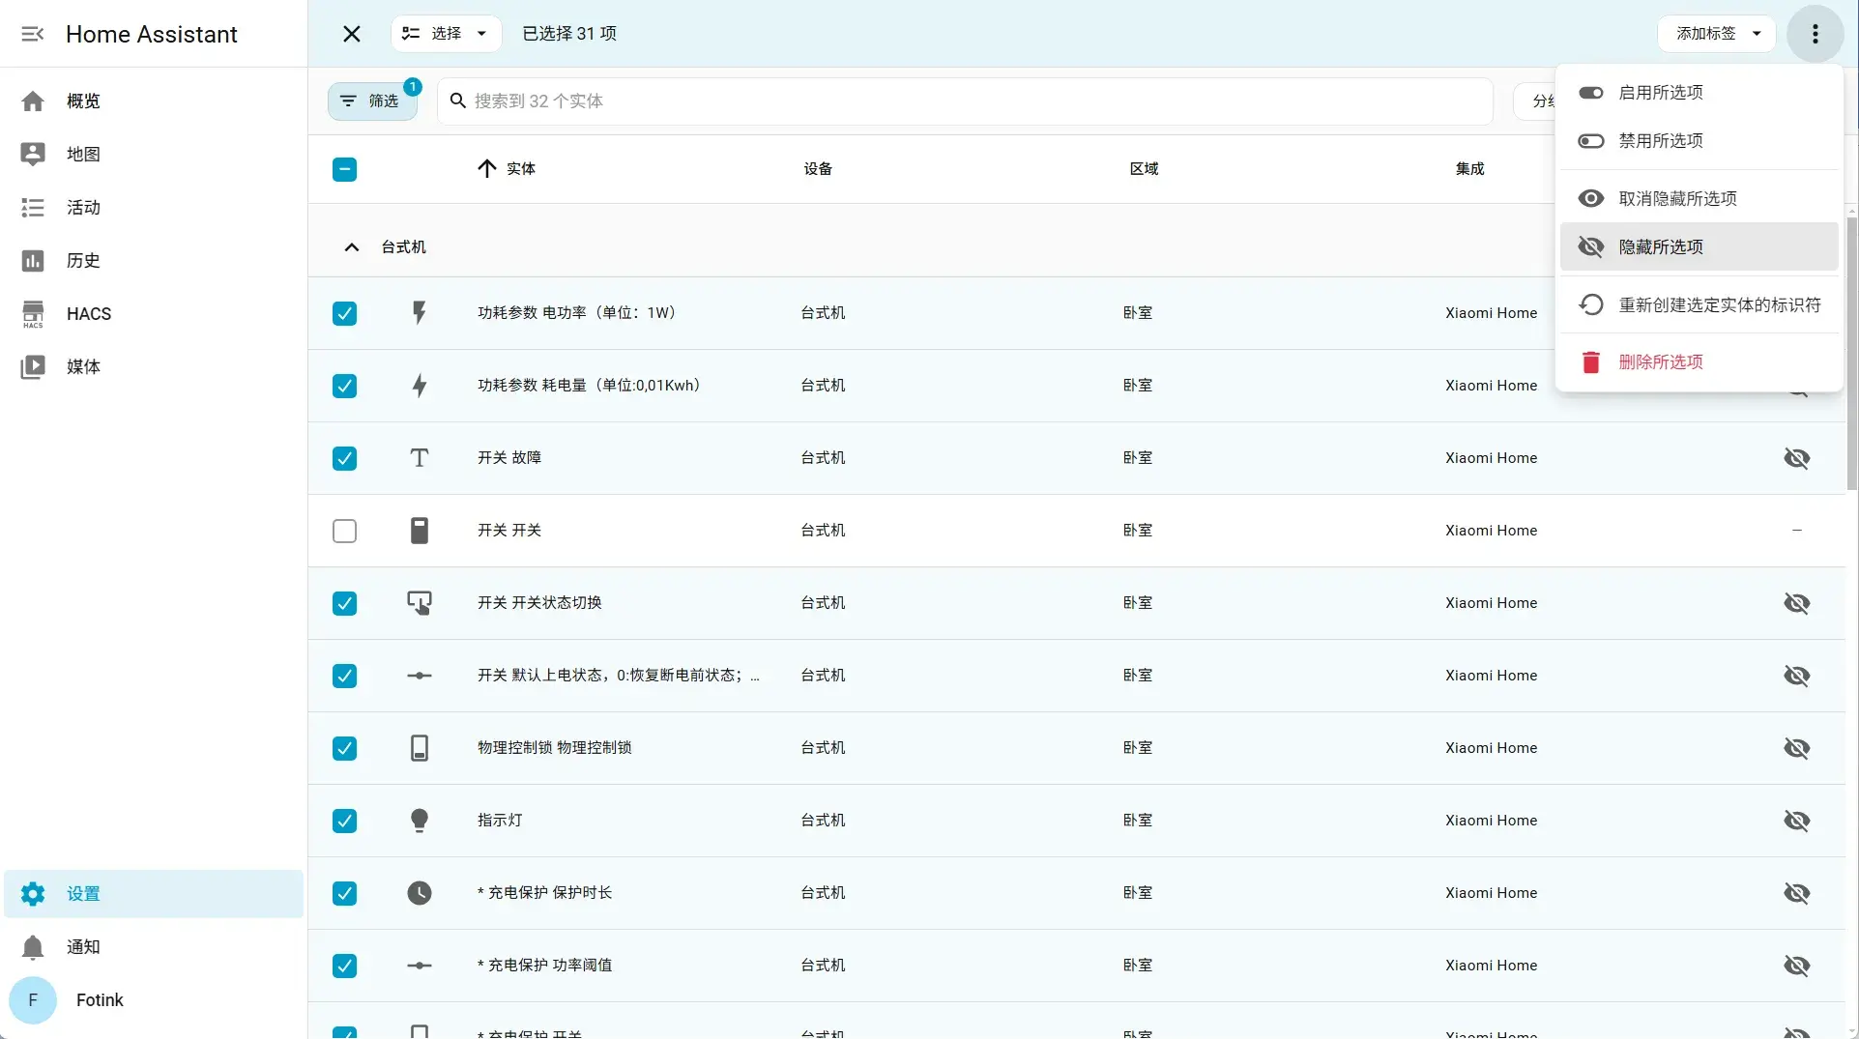Open the 地图 map sidebar icon

(x=33, y=155)
